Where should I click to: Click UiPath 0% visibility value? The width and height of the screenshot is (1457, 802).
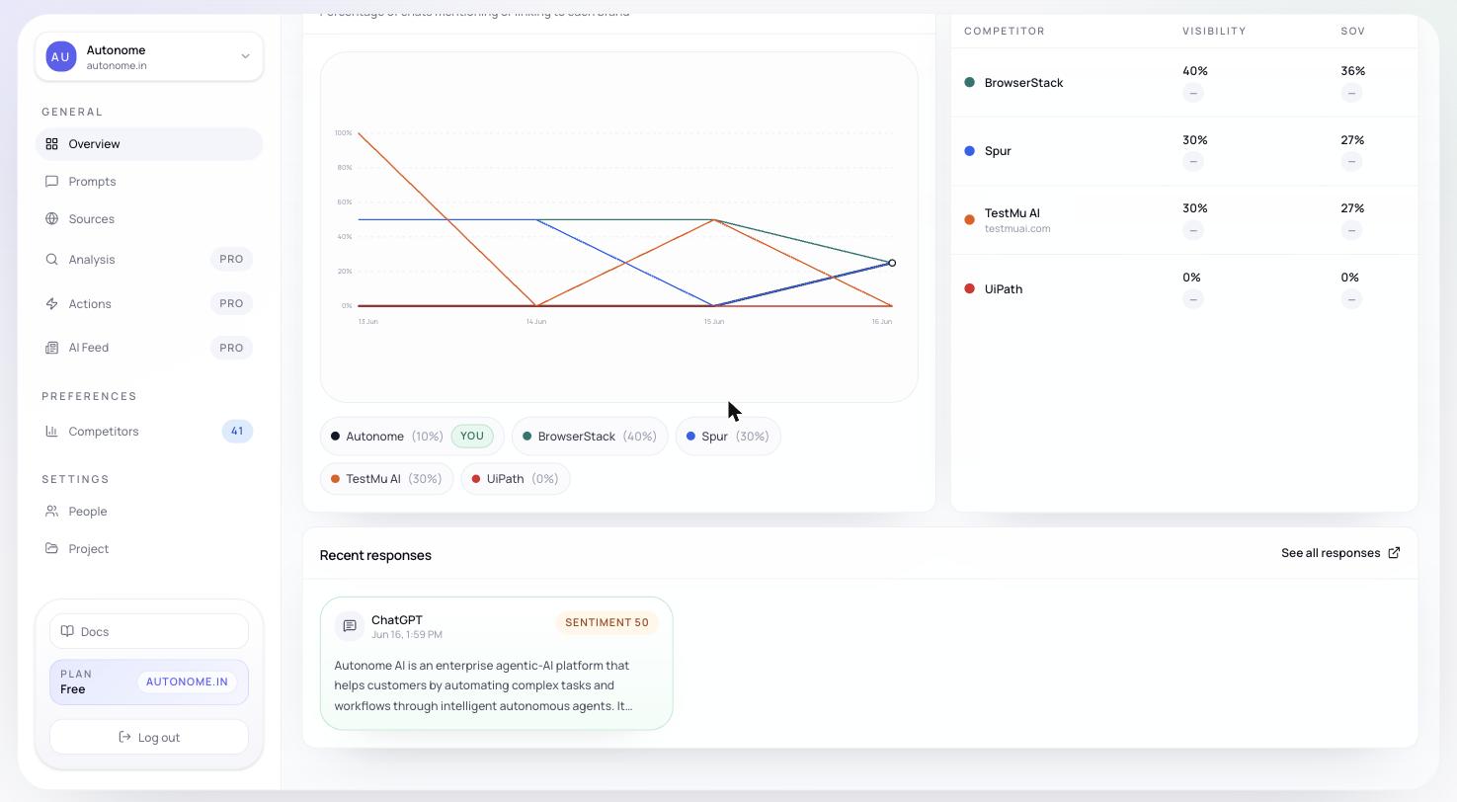point(1191,278)
